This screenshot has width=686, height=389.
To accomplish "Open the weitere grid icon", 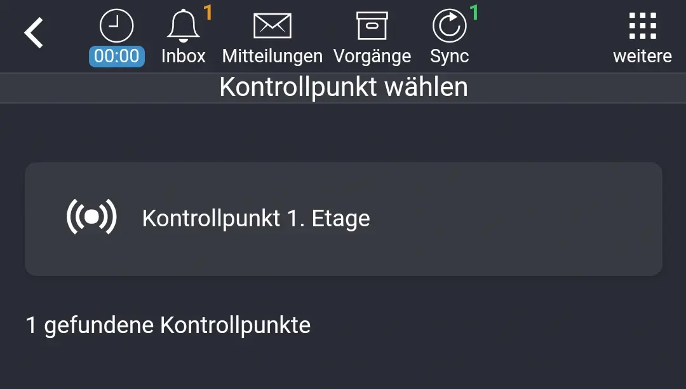I will [x=643, y=25].
